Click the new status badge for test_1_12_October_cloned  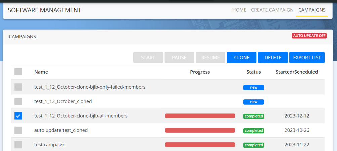point(254,102)
